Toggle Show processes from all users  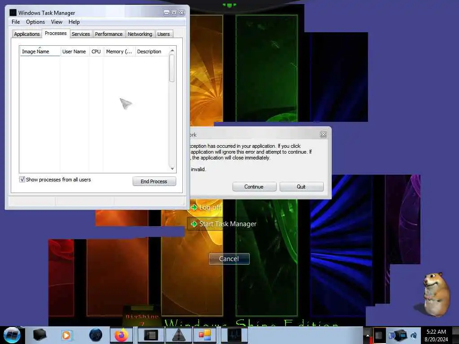point(22,179)
